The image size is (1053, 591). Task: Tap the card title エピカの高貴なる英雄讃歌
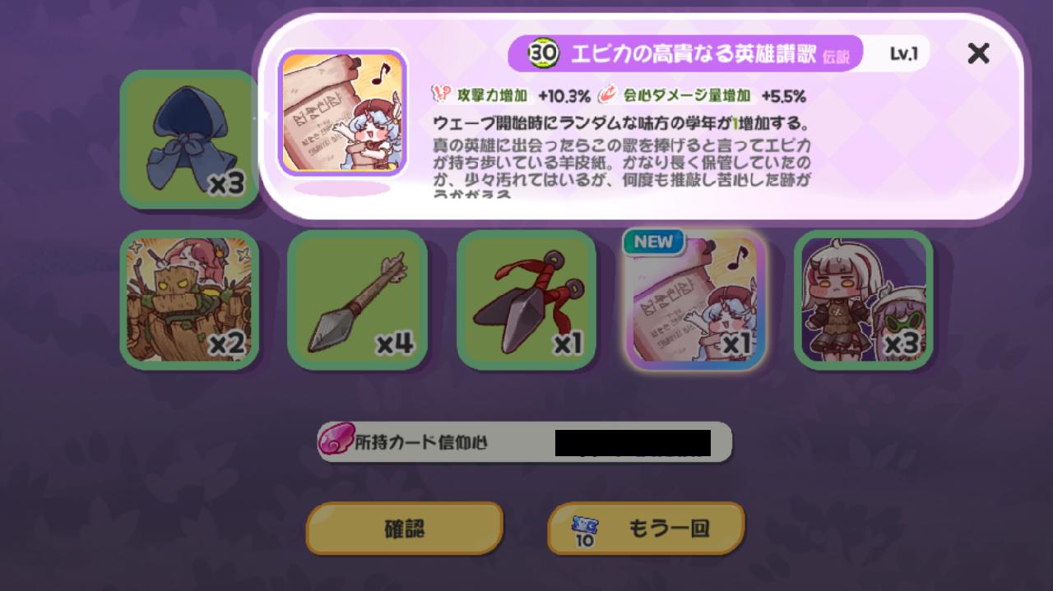click(693, 54)
